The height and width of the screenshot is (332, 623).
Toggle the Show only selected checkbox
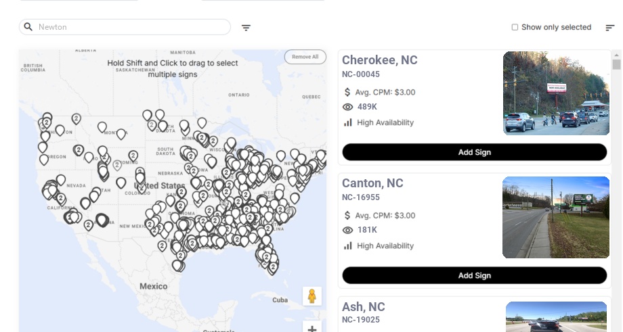coord(515,28)
